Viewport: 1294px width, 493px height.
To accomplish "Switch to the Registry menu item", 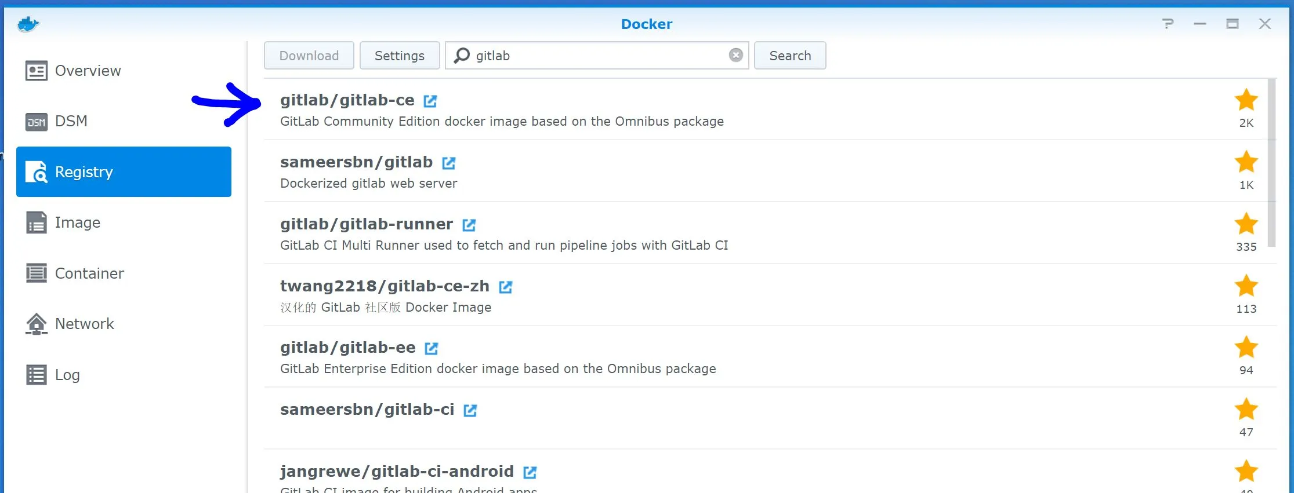I will click(124, 172).
